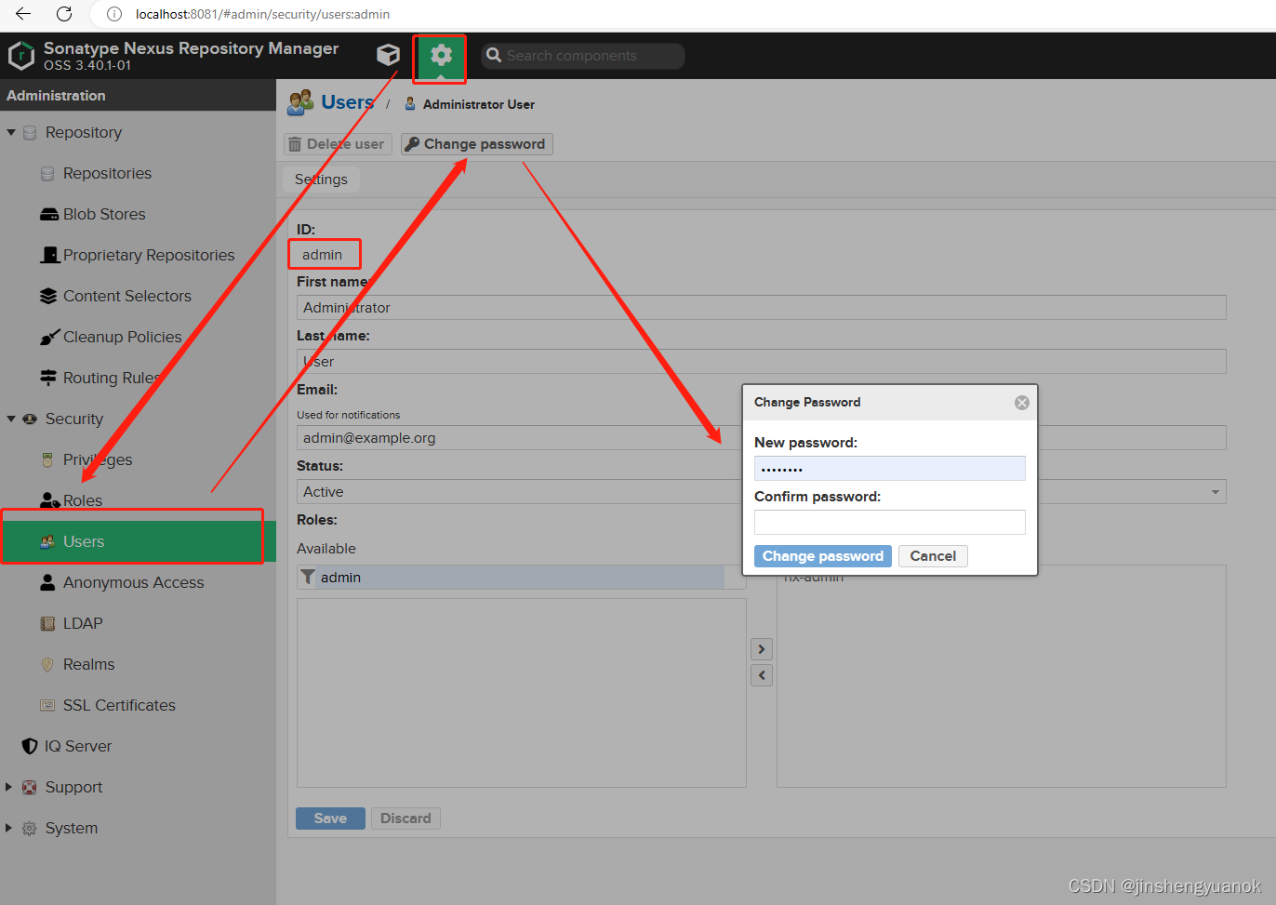This screenshot has height=905, width=1276.
Task: Click the First name field
Action: click(761, 308)
